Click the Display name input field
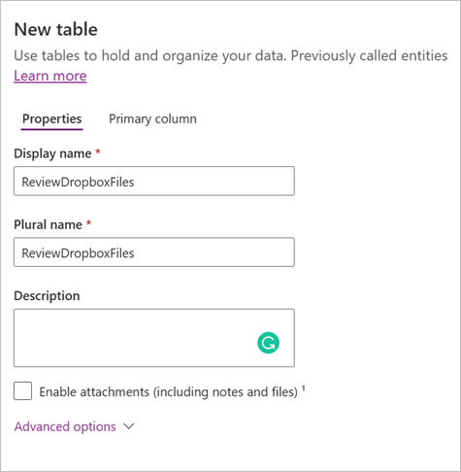Screen dimensions: 461x472 point(154,181)
